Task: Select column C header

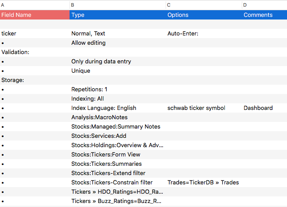Action: 204,5
